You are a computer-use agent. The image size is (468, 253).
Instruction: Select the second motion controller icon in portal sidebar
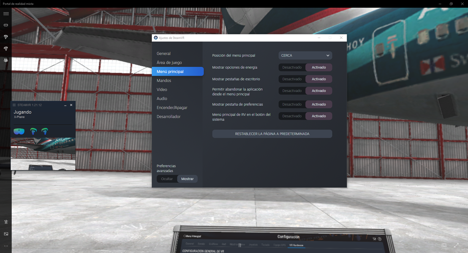[x=6, y=49]
